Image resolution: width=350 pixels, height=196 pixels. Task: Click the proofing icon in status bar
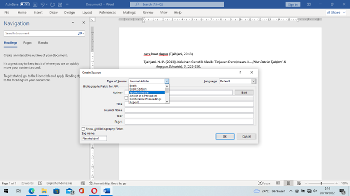click(x=40, y=183)
